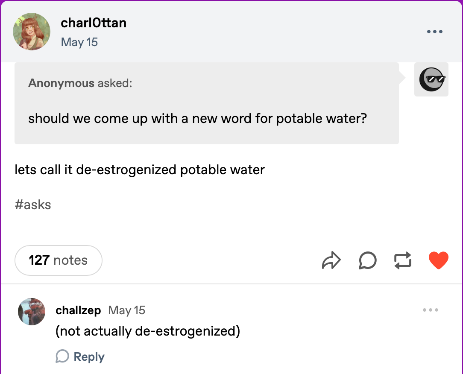
Task: Select the de-estrogenized potable water answer text
Action: click(x=140, y=170)
